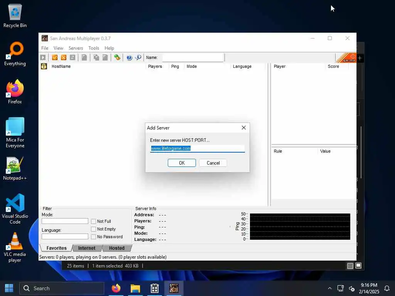Show hidden tray icons chevron

(329, 288)
